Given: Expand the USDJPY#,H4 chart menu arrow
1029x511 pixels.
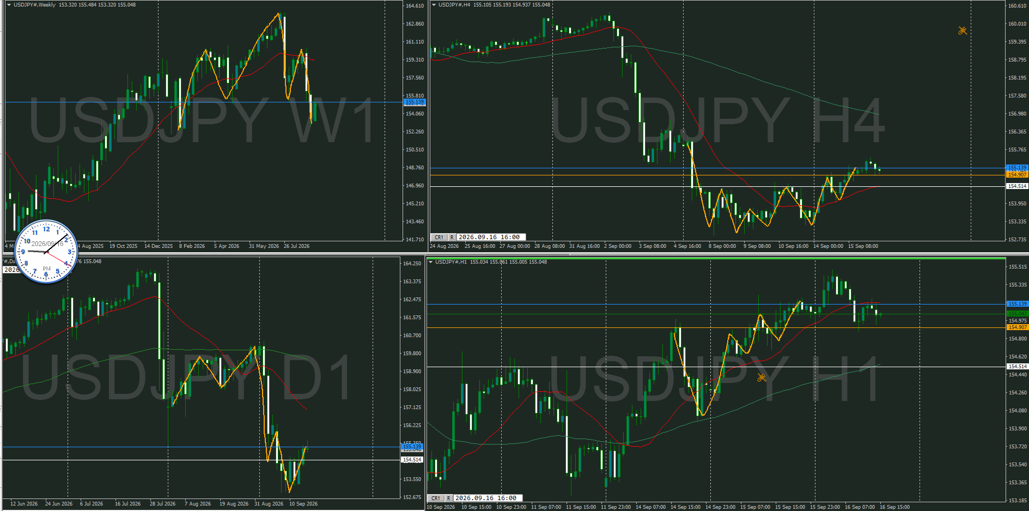Looking at the screenshot, I should (x=434, y=5).
